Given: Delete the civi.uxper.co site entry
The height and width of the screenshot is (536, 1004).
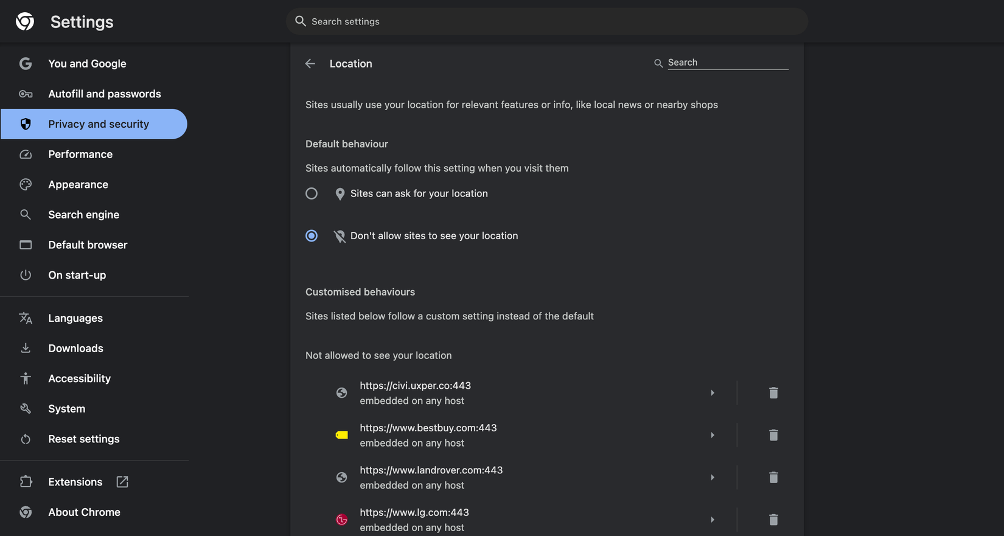Looking at the screenshot, I should point(773,393).
